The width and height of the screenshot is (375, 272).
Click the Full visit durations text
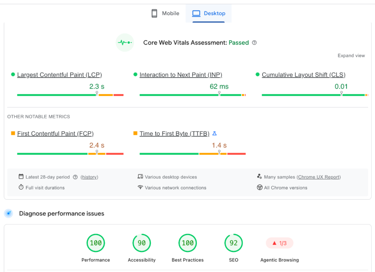(x=45, y=188)
